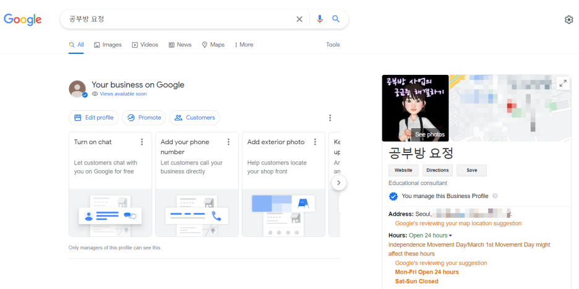The height and width of the screenshot is (289, 579).
Task: Click the Mon-Fri Open 24 hours text
Action: click(427, 272)
